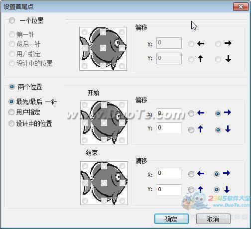
Task: Select top-right anchor on the 开始 fish preview
Action: tap(122, 105)
